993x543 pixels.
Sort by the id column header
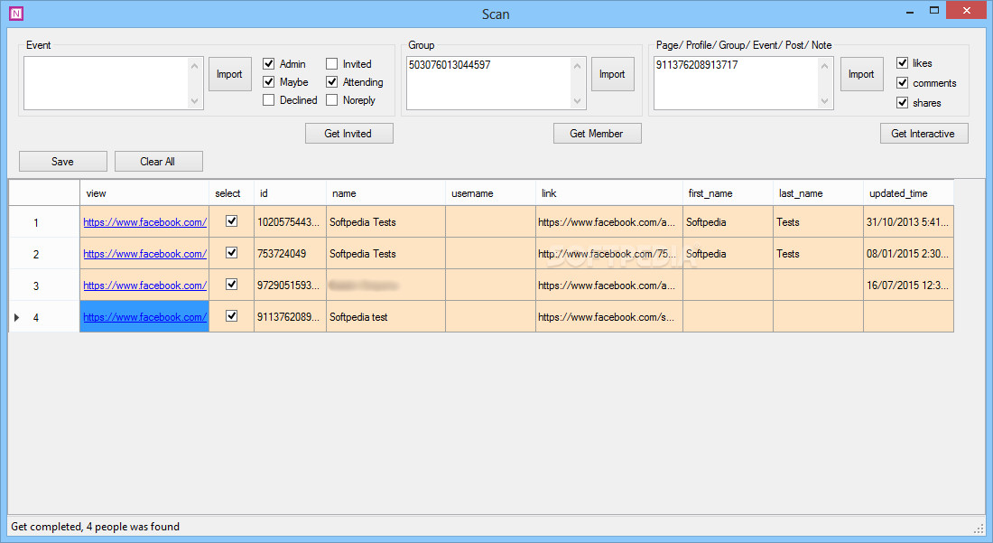tap(290, 193)
